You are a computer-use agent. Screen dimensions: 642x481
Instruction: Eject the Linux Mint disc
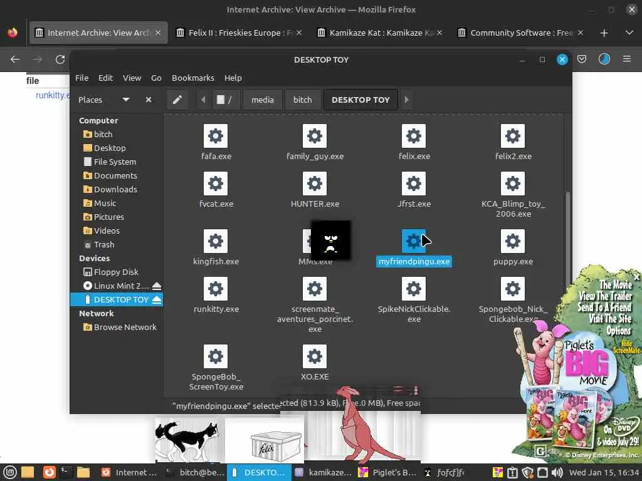pos(156,286)
